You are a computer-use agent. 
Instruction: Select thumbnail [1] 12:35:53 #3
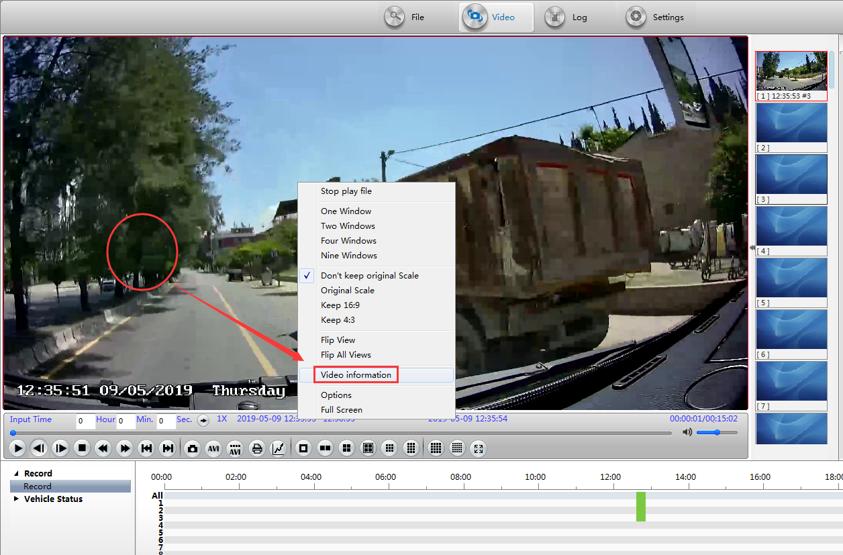click(791, 76)
